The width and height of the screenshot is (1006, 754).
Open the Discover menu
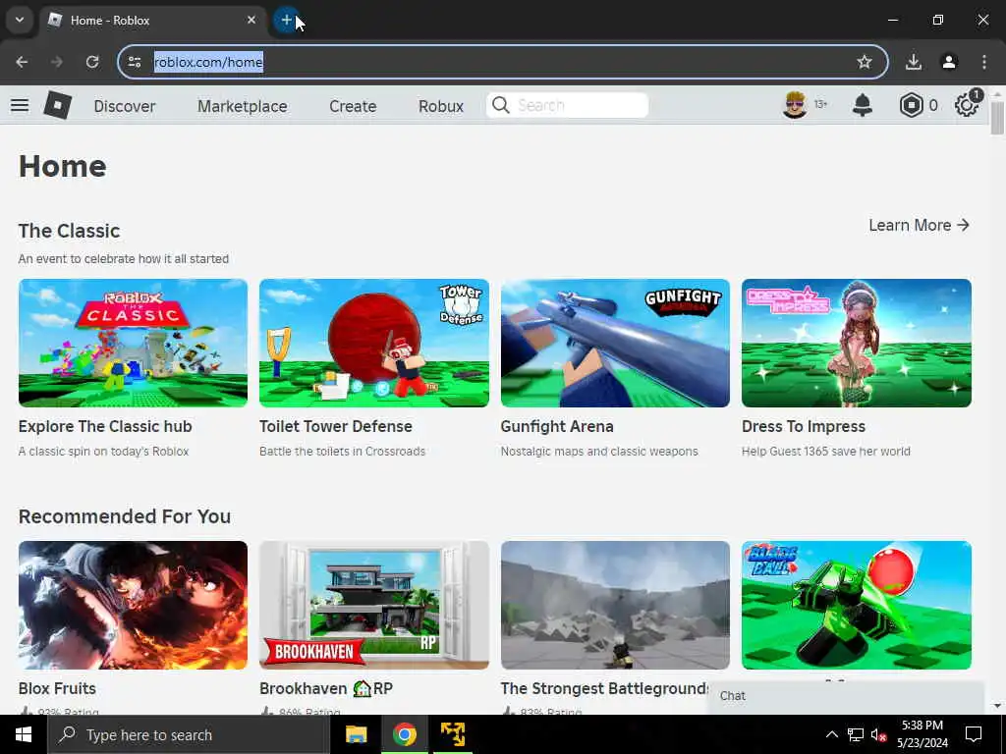click(125, 106)
